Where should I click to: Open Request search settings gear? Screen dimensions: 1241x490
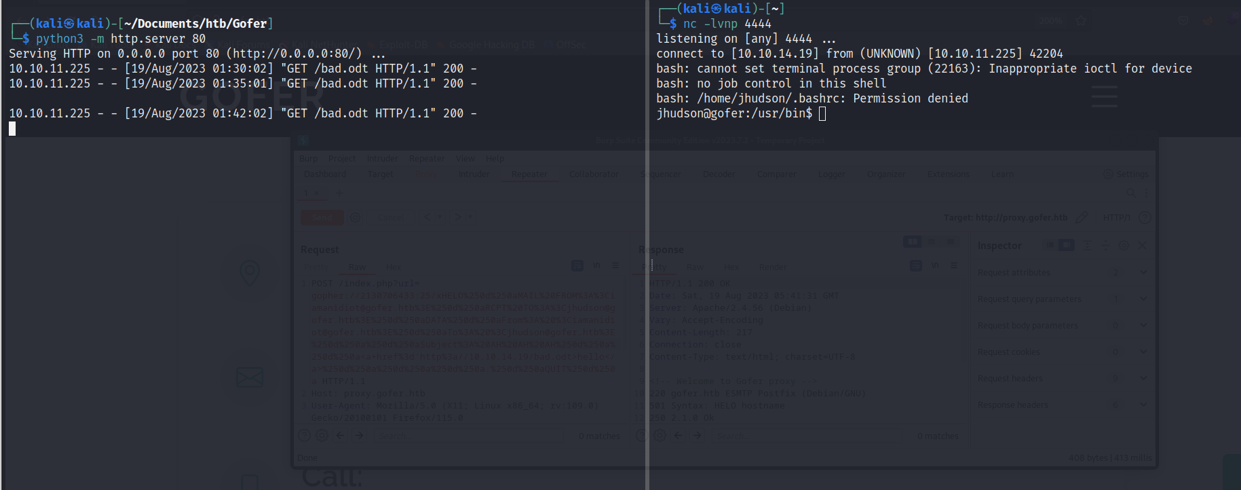(322, 435)
